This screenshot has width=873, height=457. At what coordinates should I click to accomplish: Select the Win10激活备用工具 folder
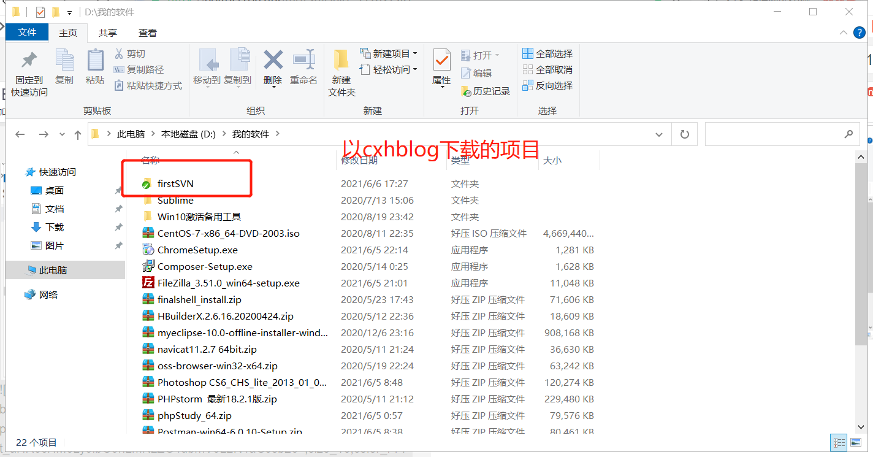coord(199,217)
